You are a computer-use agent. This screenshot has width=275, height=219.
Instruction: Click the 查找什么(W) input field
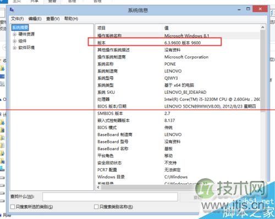tap(110, 197)
